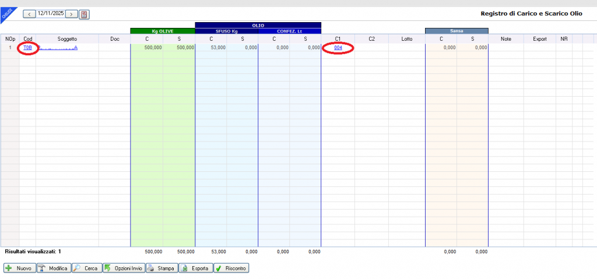Viewport: 597px width, 279px height.
Task: Click the Kg OLIVE group header
Action: [x=163, y=31]
